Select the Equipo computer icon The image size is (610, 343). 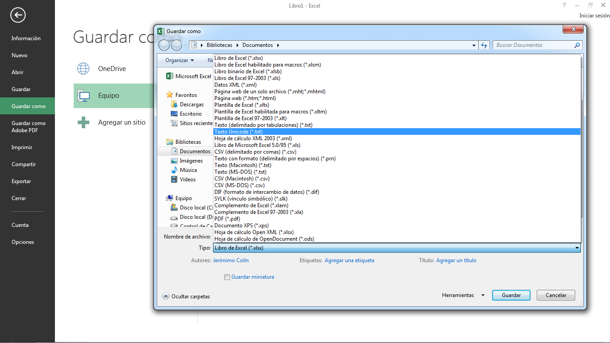[x=84, y=96]
